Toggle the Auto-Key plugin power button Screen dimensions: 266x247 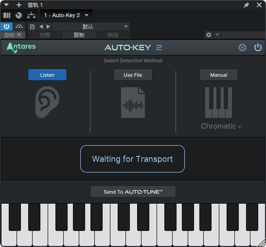point(258,47)
